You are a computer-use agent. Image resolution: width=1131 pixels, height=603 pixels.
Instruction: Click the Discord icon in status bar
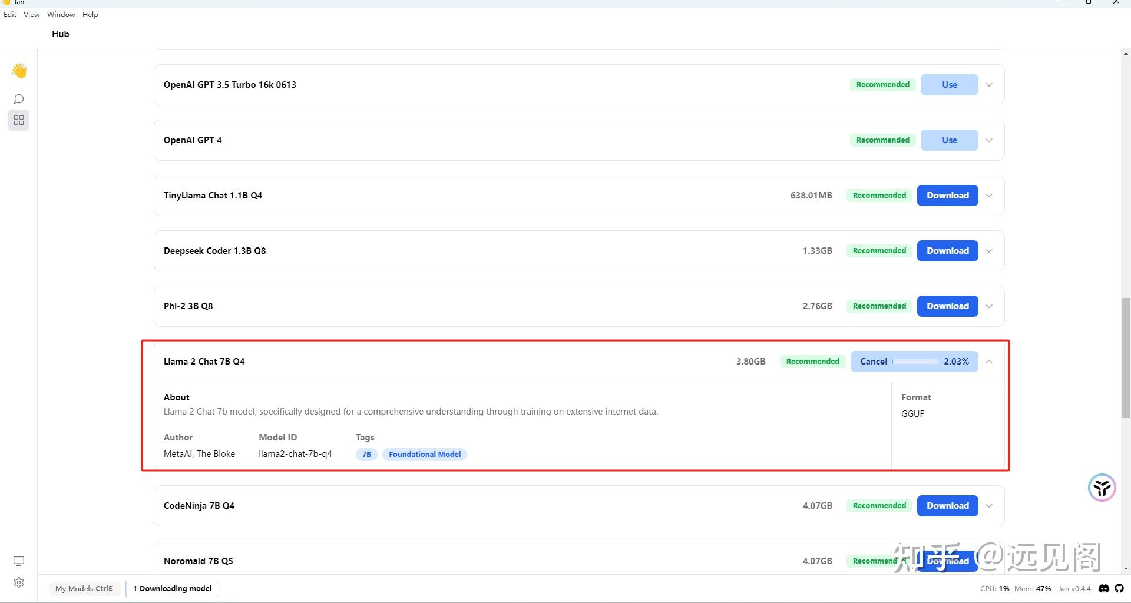pyautogui.click(x=1104, y=588)
